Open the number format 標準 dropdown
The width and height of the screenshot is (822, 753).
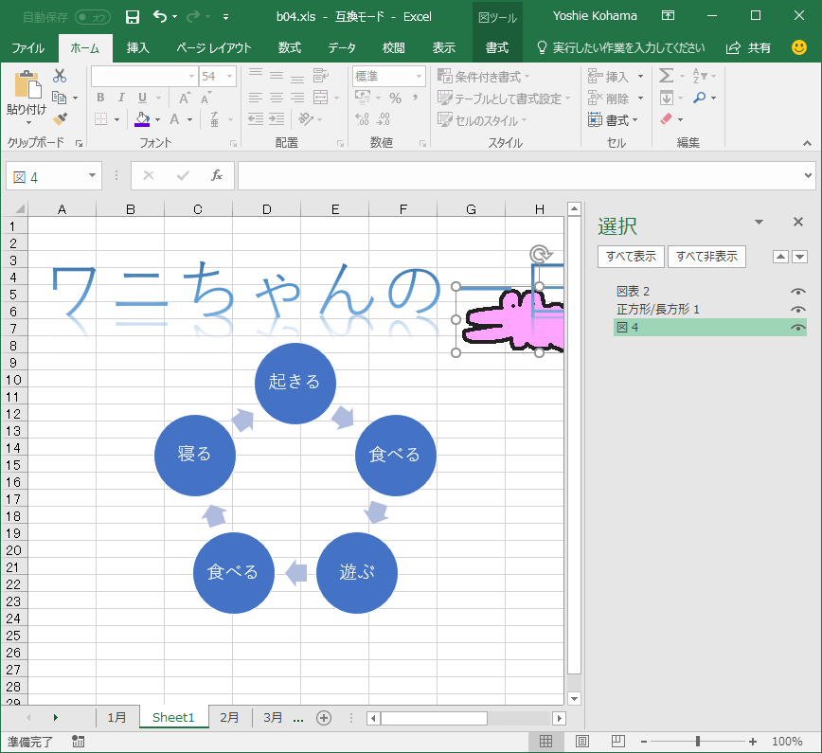[x=419, y=77]
